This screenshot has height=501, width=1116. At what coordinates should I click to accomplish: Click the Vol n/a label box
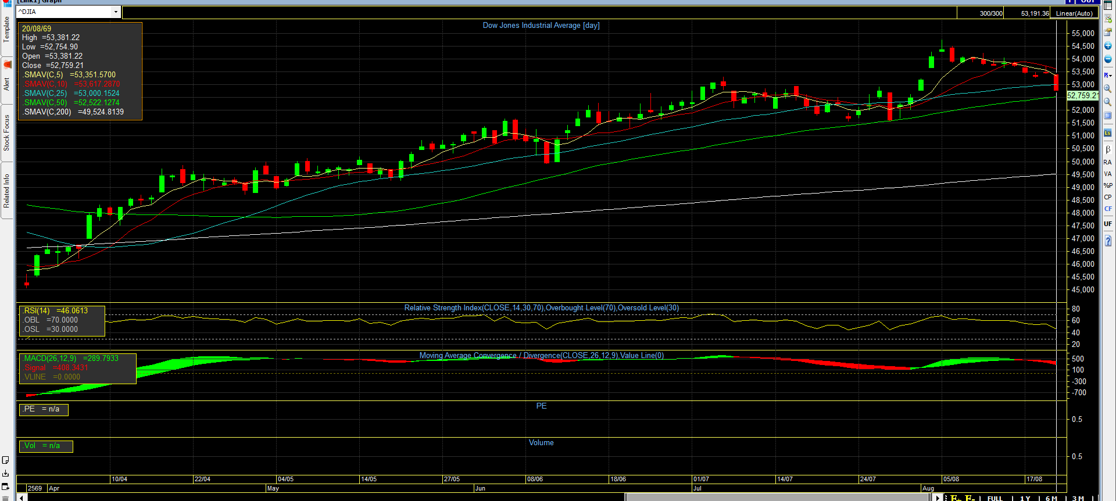tap(46, 446)
